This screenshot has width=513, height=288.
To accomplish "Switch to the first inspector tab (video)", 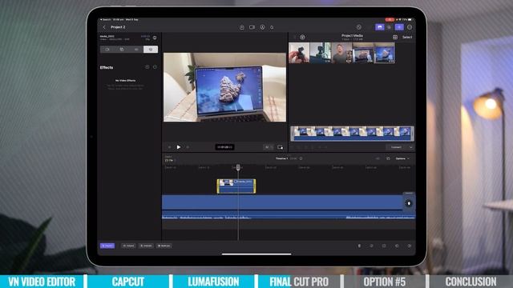I will pyautogui.click(x=107, y=50).
